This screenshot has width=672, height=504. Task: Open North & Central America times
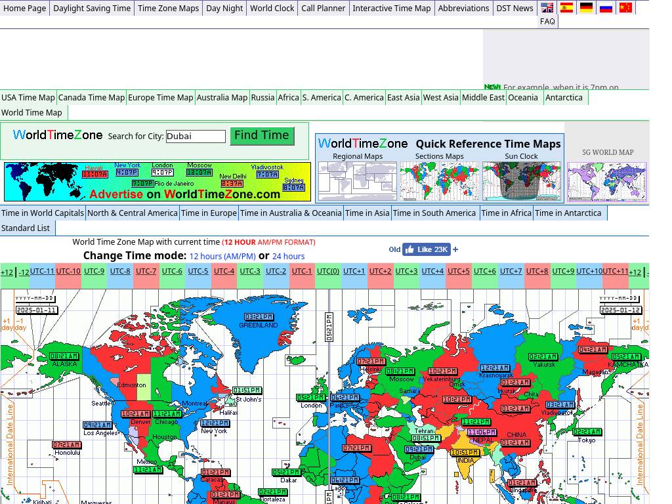[x=133, y=213]
